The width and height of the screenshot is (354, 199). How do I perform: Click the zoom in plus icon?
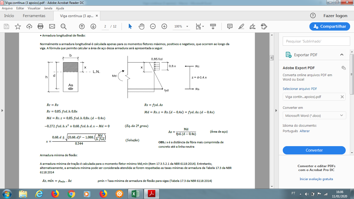pos(164,26)
